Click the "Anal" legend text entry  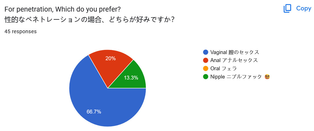[x=234, y=60]
